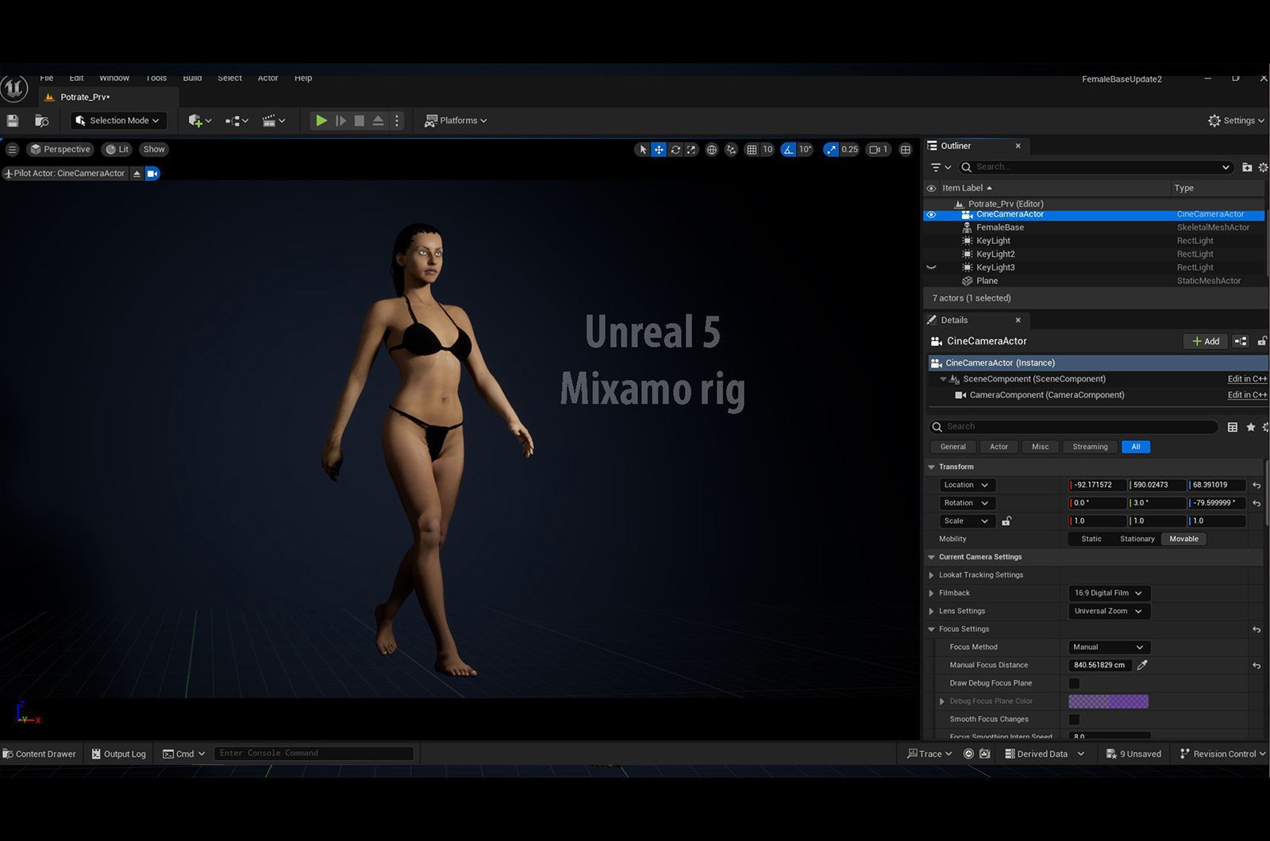This screenshot has height=841, width=1270.
Task: Activate the translate move gizmo tool
Action: pos(659,149)
